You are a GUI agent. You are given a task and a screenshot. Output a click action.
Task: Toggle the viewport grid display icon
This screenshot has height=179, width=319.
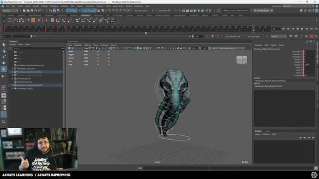click(111, 48)
